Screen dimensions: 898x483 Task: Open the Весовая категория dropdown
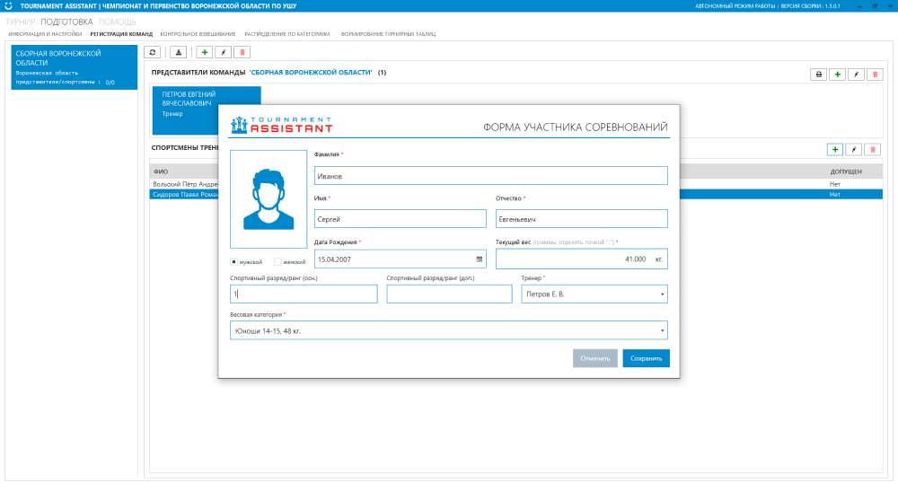662,331
